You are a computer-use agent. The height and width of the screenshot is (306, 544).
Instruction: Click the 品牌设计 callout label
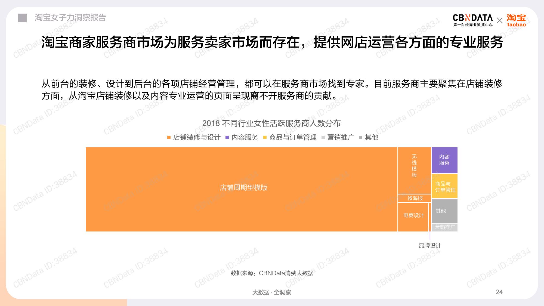[430, 246]
